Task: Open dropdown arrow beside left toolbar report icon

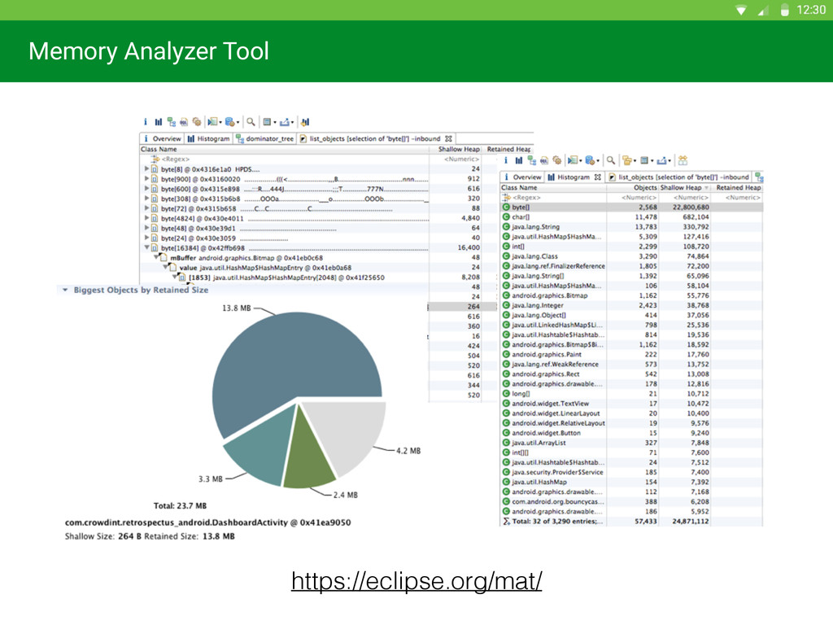Action: coord(220,123)
